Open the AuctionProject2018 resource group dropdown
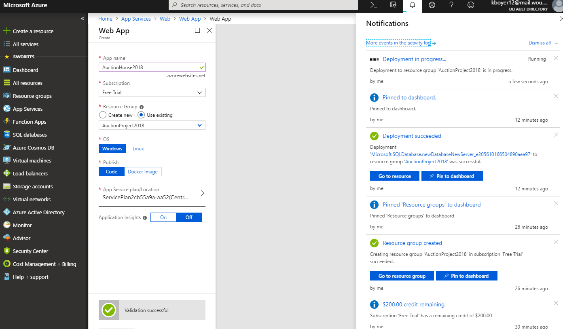This screenshot has height=329, width=563. tap(152, 125)
